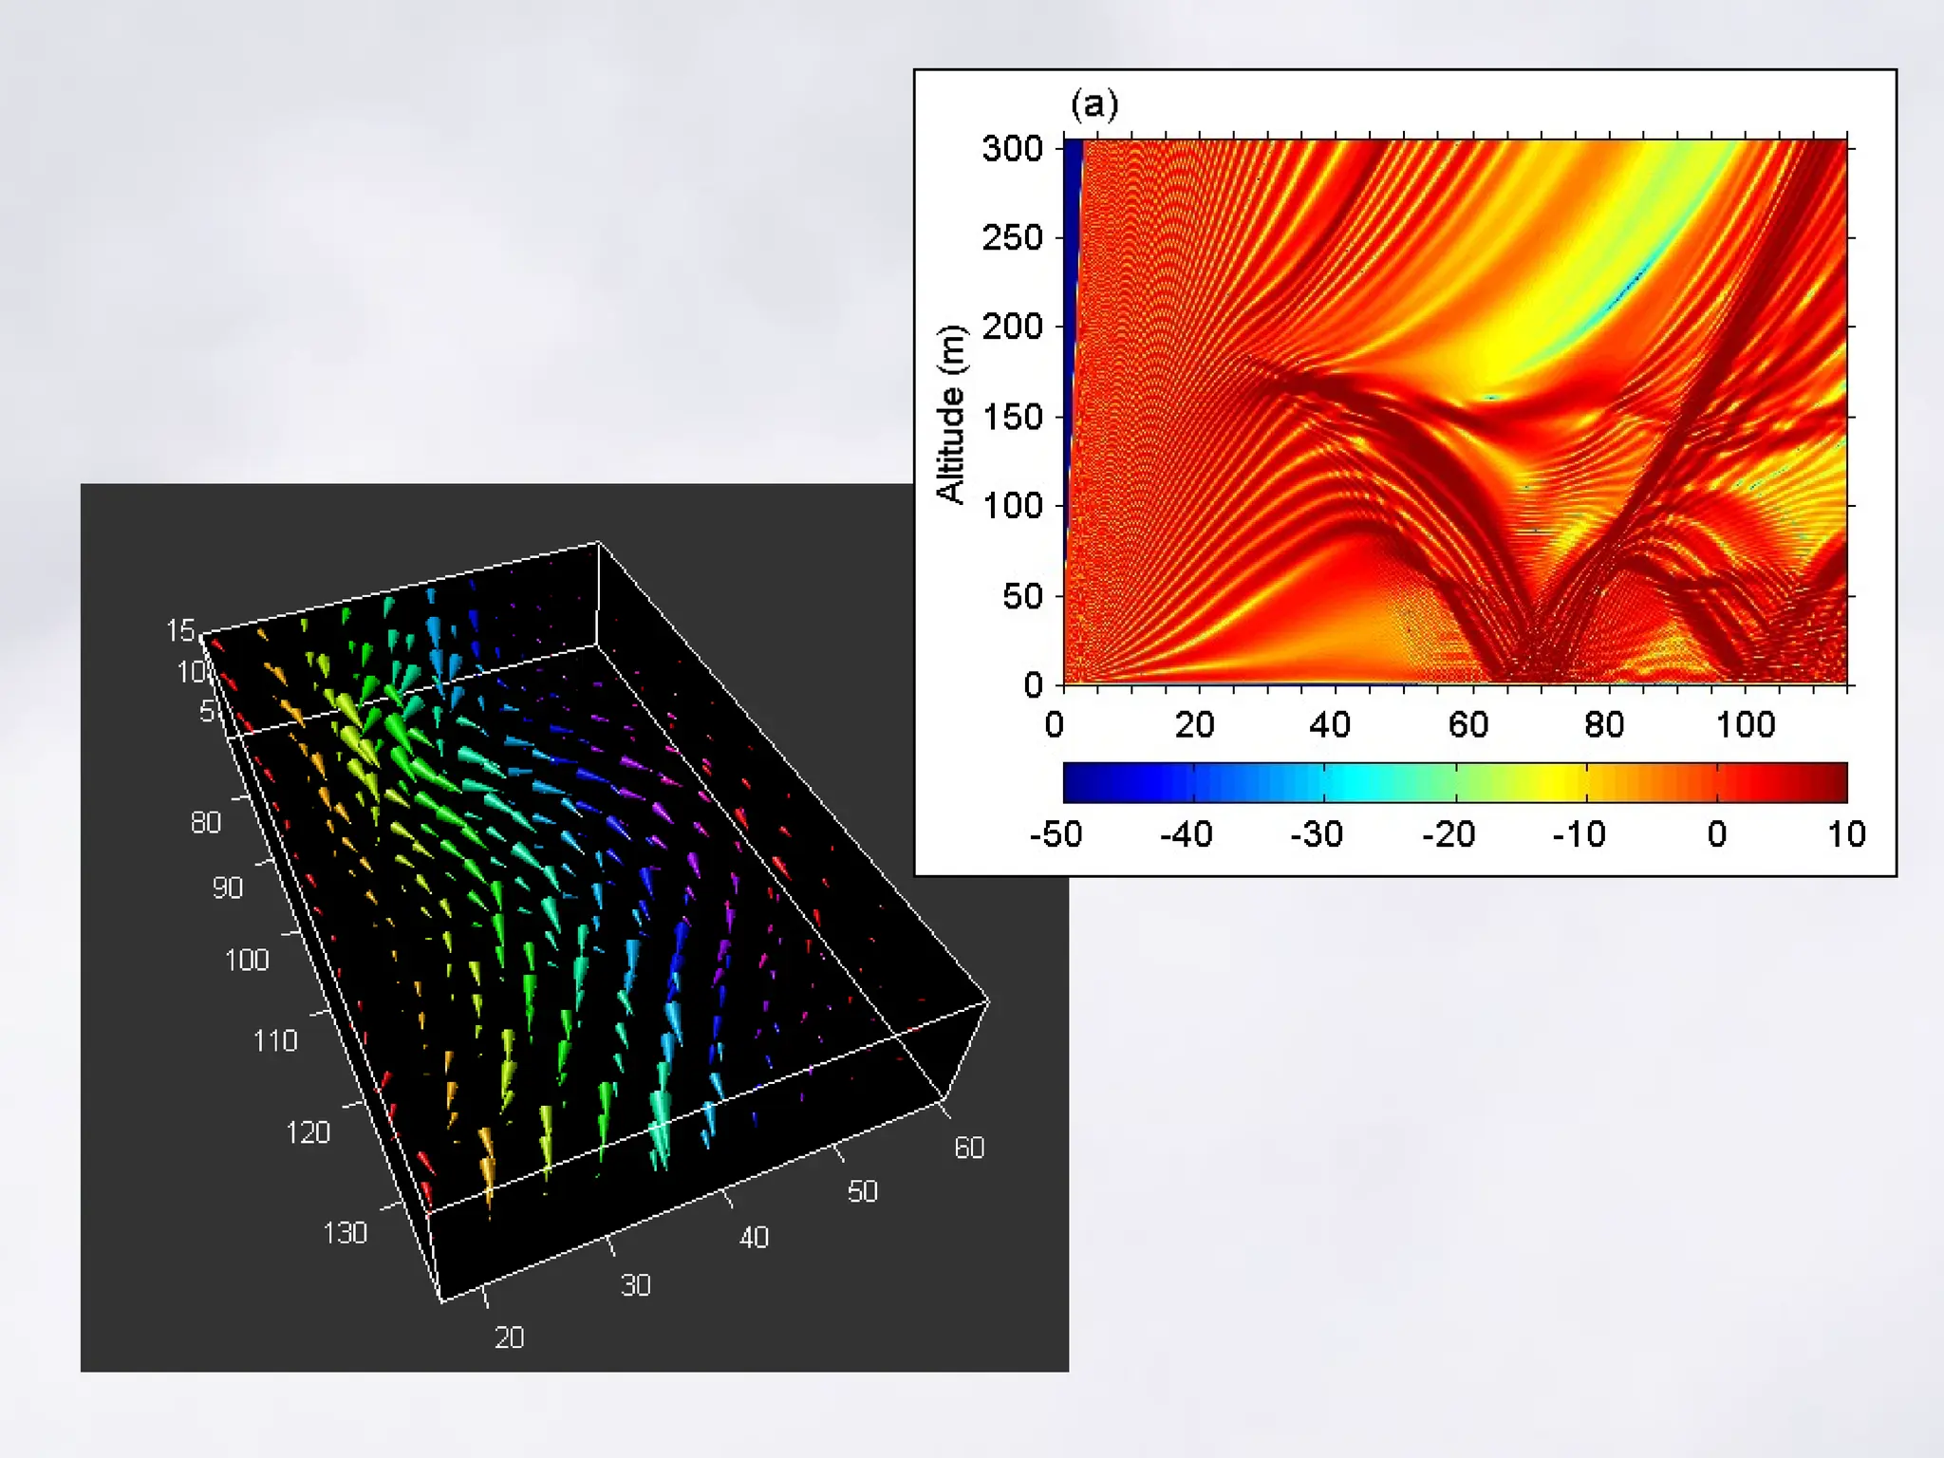Click the 110 label on 3D plot axis
Viewport: 1944px width, 1458px height.
pyautogui.click(x=274, y=1040)
